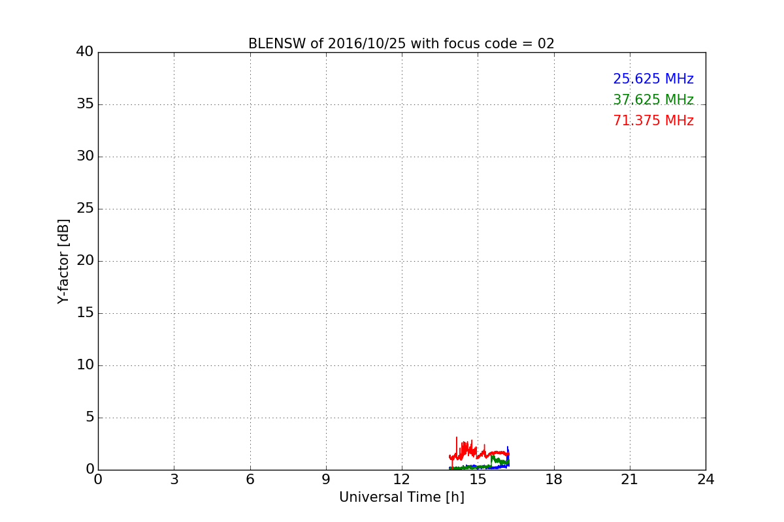This screenshot has height=522, width=784.
Task: Click y-axis tick label 20
Action: coord(85,261)
